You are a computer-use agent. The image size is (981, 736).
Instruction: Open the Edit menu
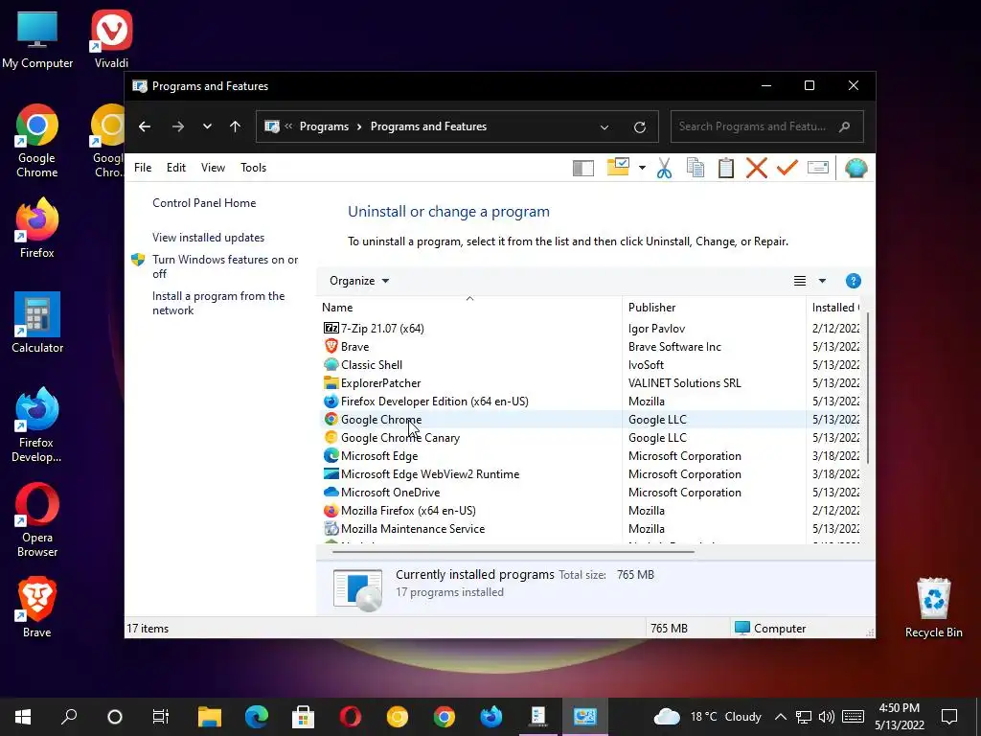[x=176, y=168]
